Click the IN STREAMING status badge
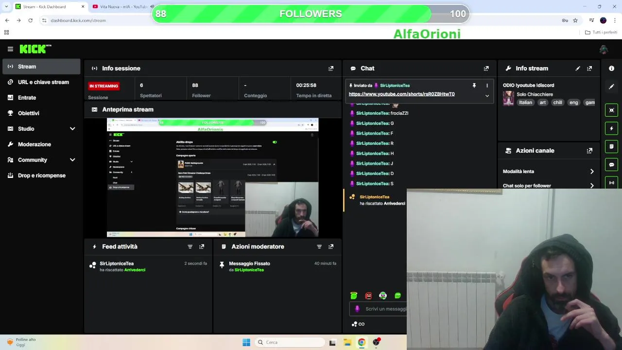622x350 pixels. coord(104,86)
